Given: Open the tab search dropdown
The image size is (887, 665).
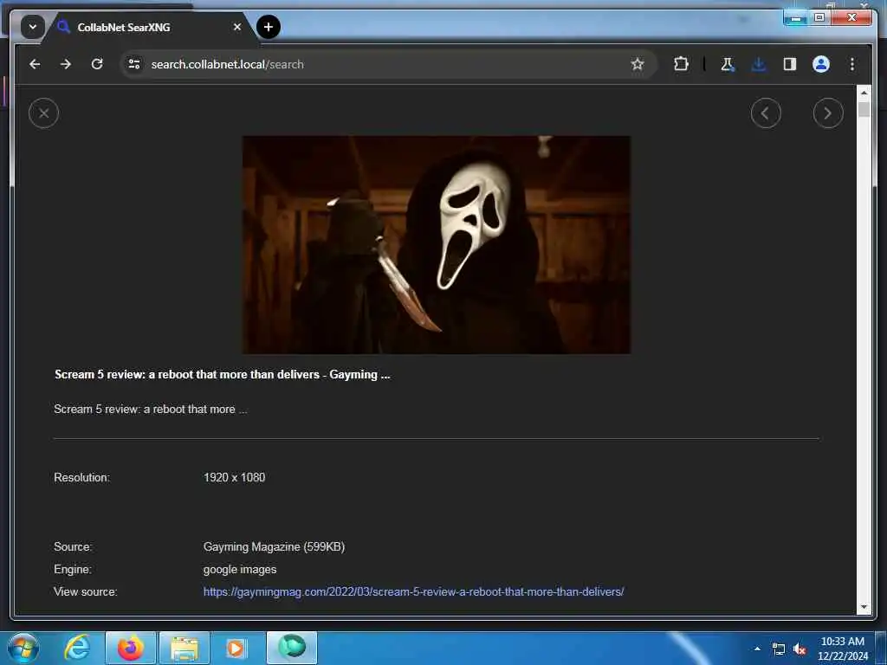Looking at the screenshot, I should (x=33, y=27).
